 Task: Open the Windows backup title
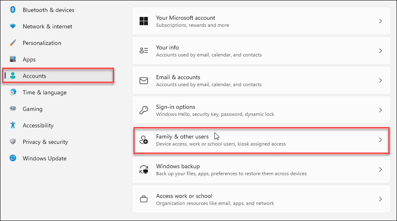[178, 166]
